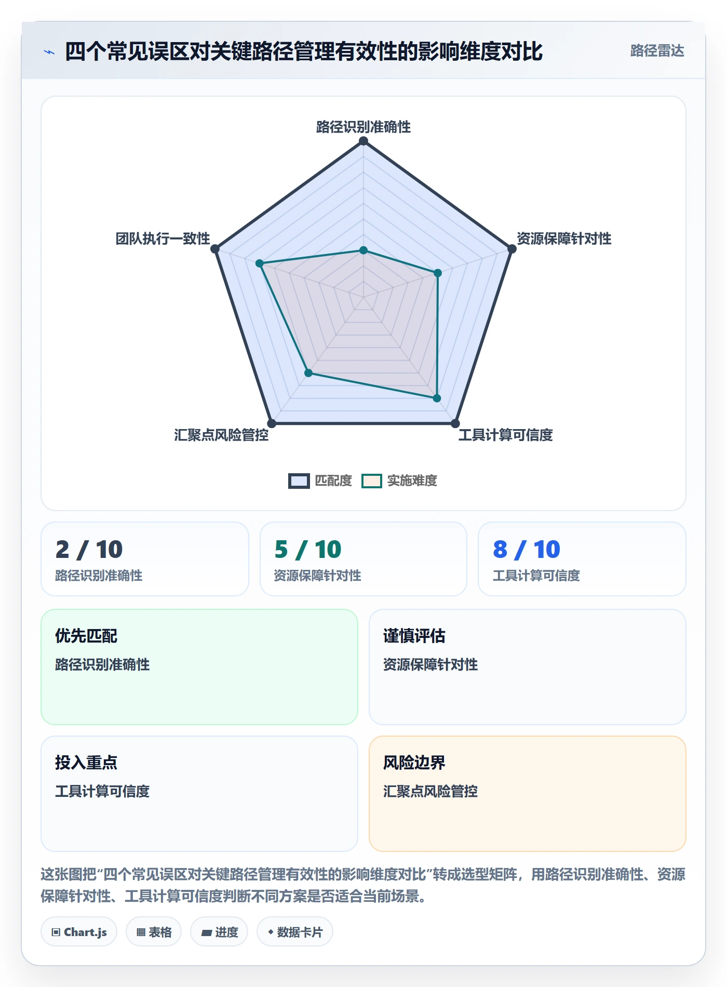Click the 路径雷达 label in header
The height and width of the screenshot is (987, 727).
[x=657, y=51]
